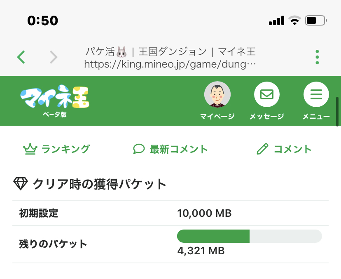Open メッセージ envelope icon

(x=267, y=95)
